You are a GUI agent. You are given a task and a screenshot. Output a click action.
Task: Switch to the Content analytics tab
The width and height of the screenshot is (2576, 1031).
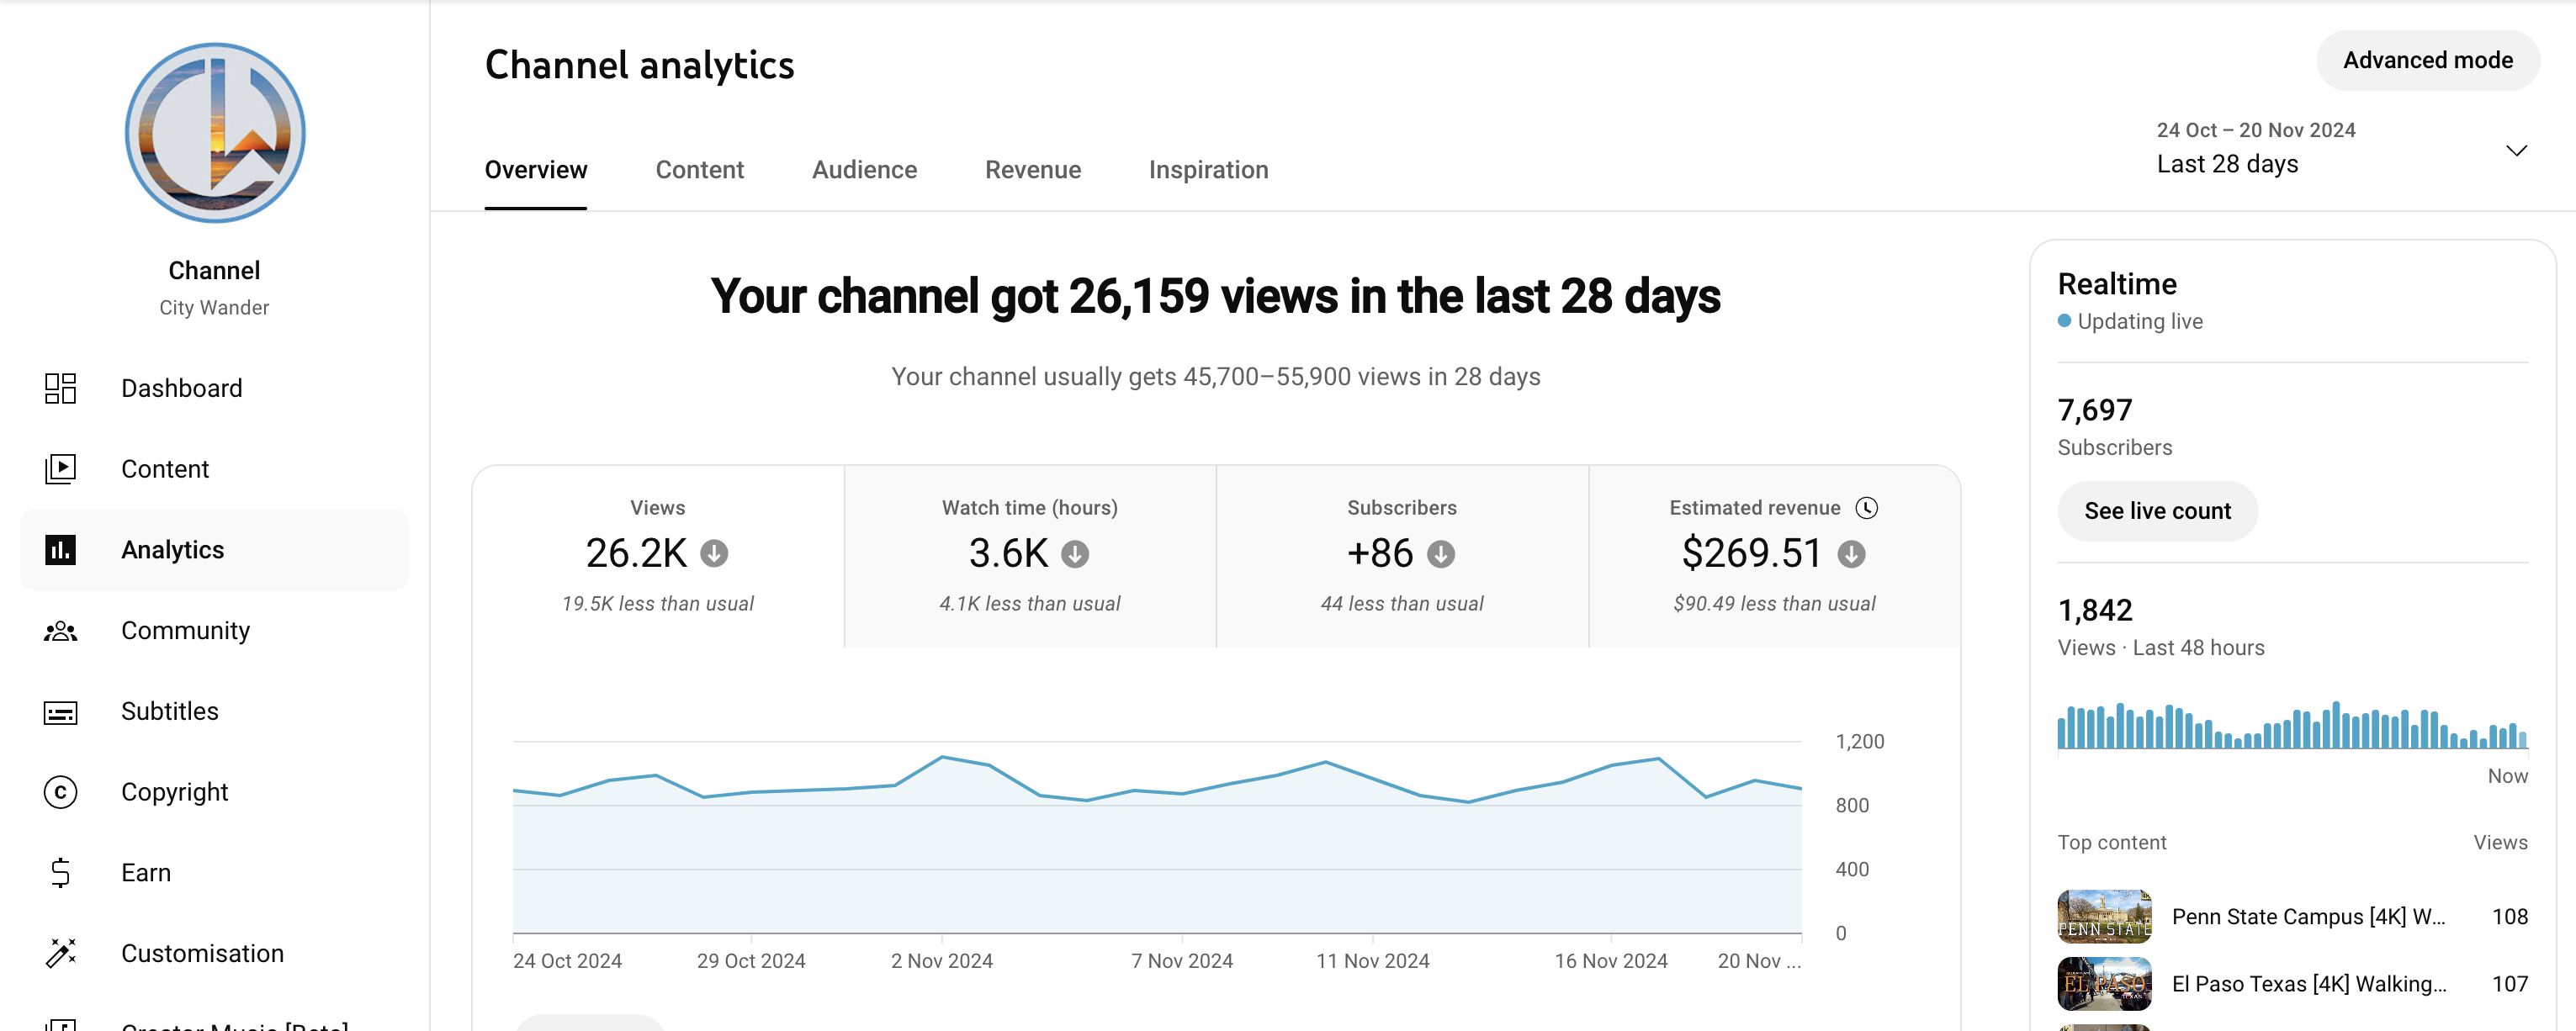coord(700,170)
